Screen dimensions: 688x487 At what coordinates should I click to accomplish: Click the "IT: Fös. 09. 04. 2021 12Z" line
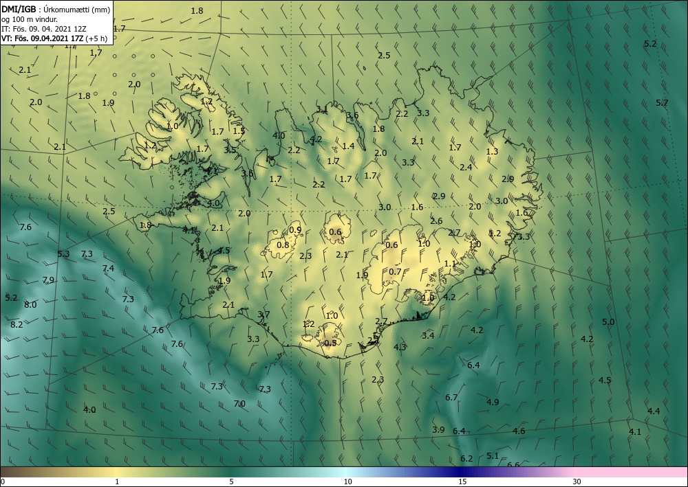click(x=44, y=29)
